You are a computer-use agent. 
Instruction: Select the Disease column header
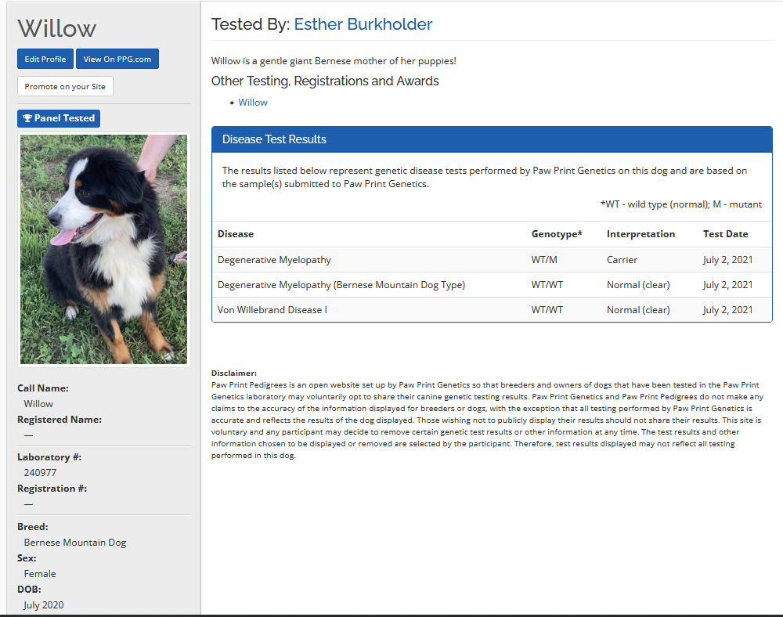click(x=236, y=234)
